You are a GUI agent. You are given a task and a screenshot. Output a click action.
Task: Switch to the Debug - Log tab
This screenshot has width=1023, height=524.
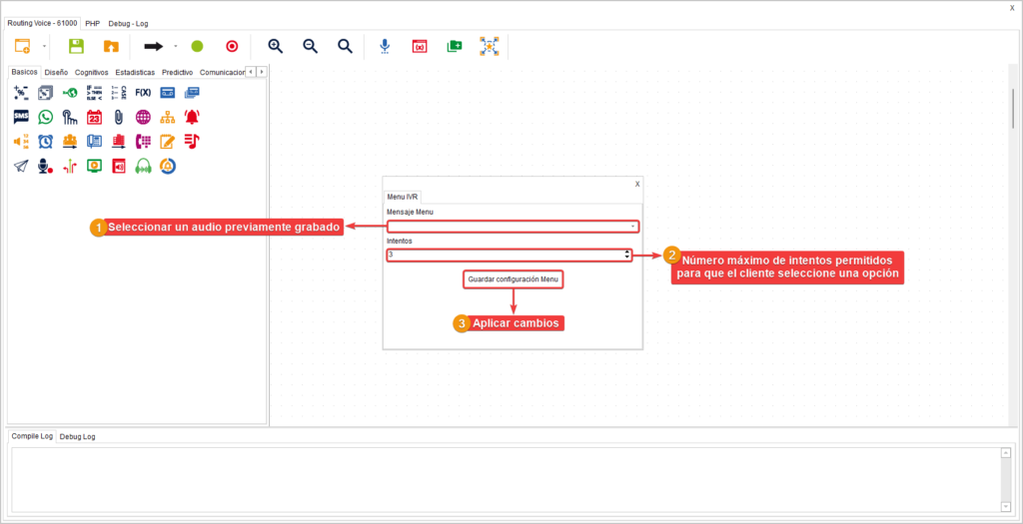tap(128, 23)
